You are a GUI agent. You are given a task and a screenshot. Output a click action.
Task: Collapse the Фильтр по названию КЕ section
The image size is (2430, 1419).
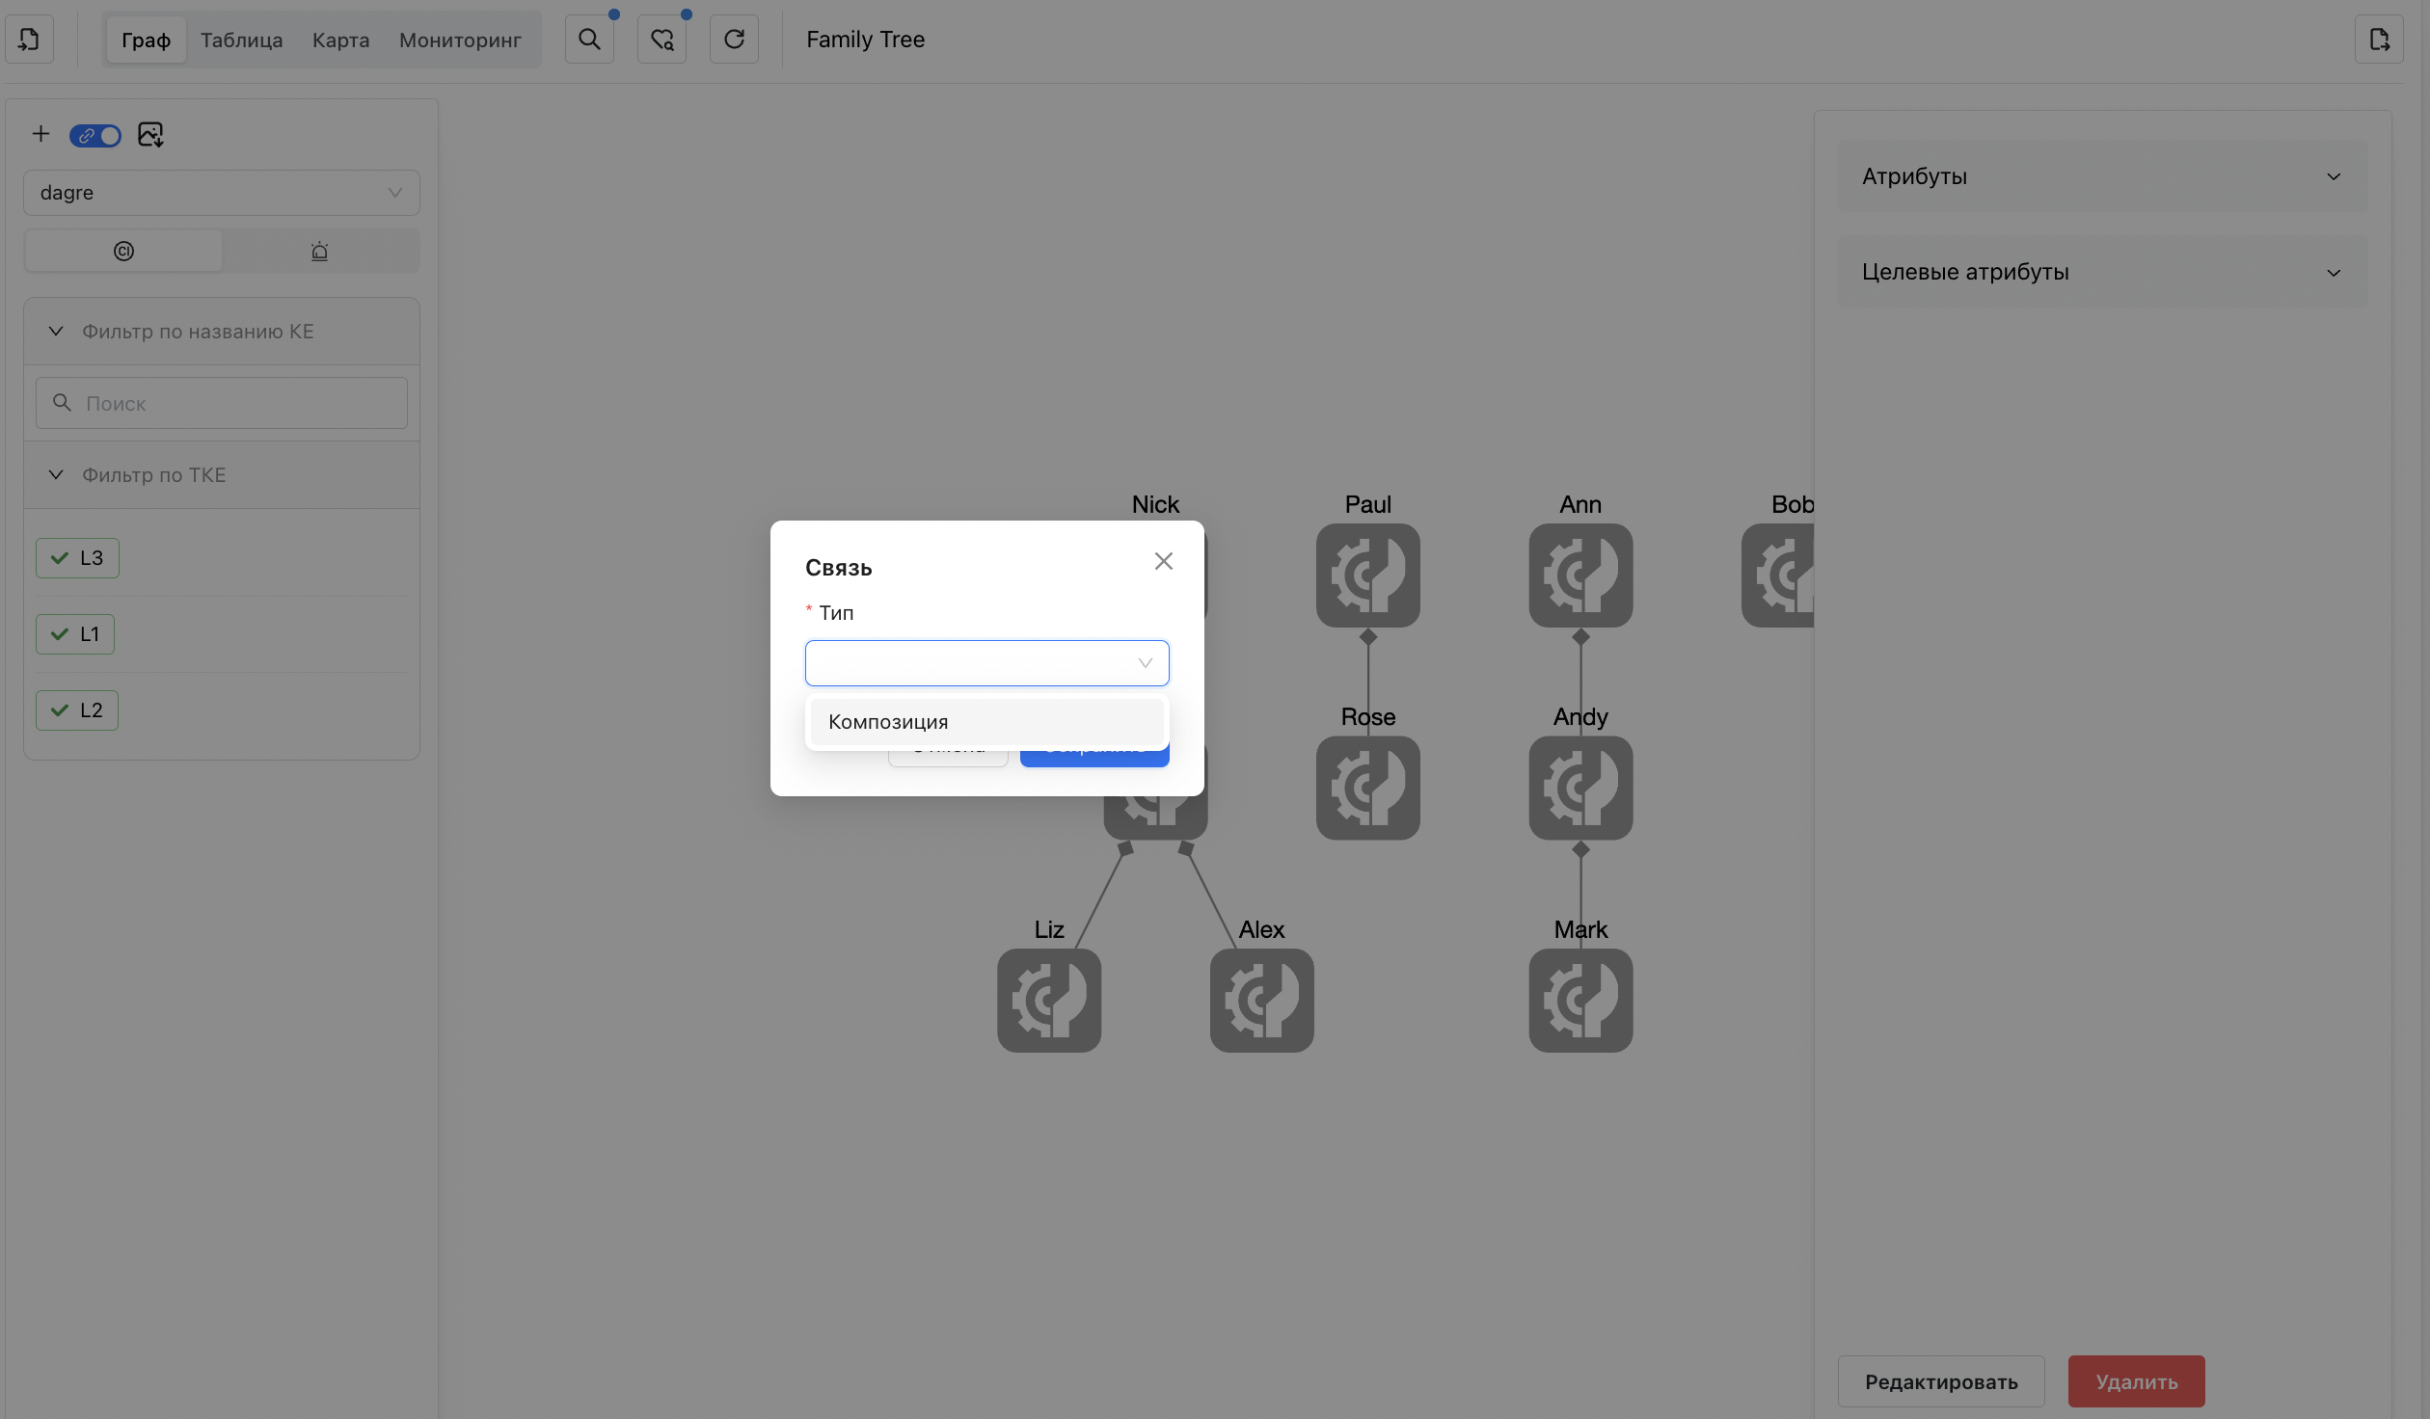click(222, 332)
